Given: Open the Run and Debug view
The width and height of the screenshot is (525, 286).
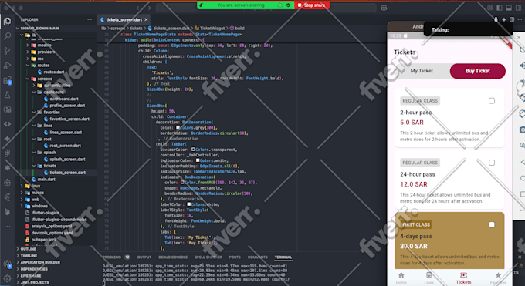Looking at the screenshot, I should (x=7, y=66).
